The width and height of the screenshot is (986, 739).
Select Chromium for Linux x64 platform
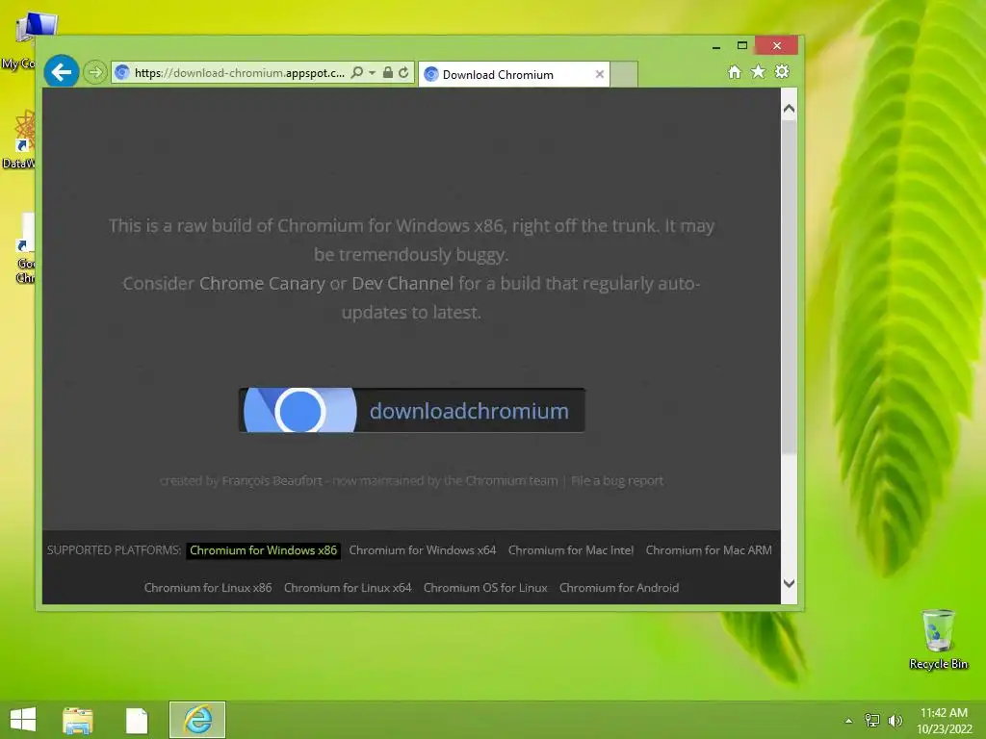click(x=348, y=588)
